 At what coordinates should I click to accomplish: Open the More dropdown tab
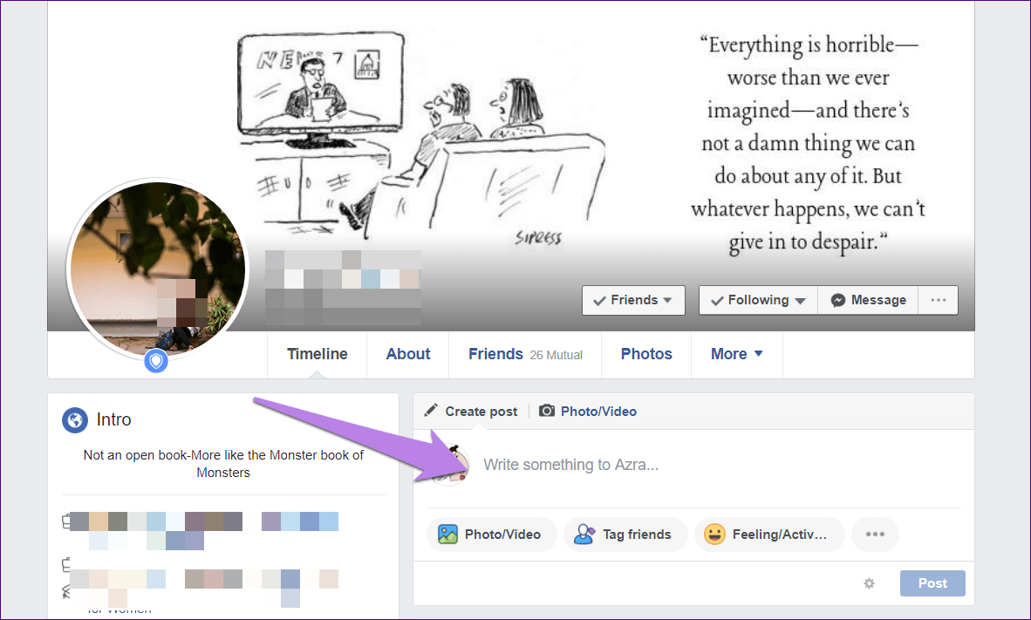pos(736,354)
